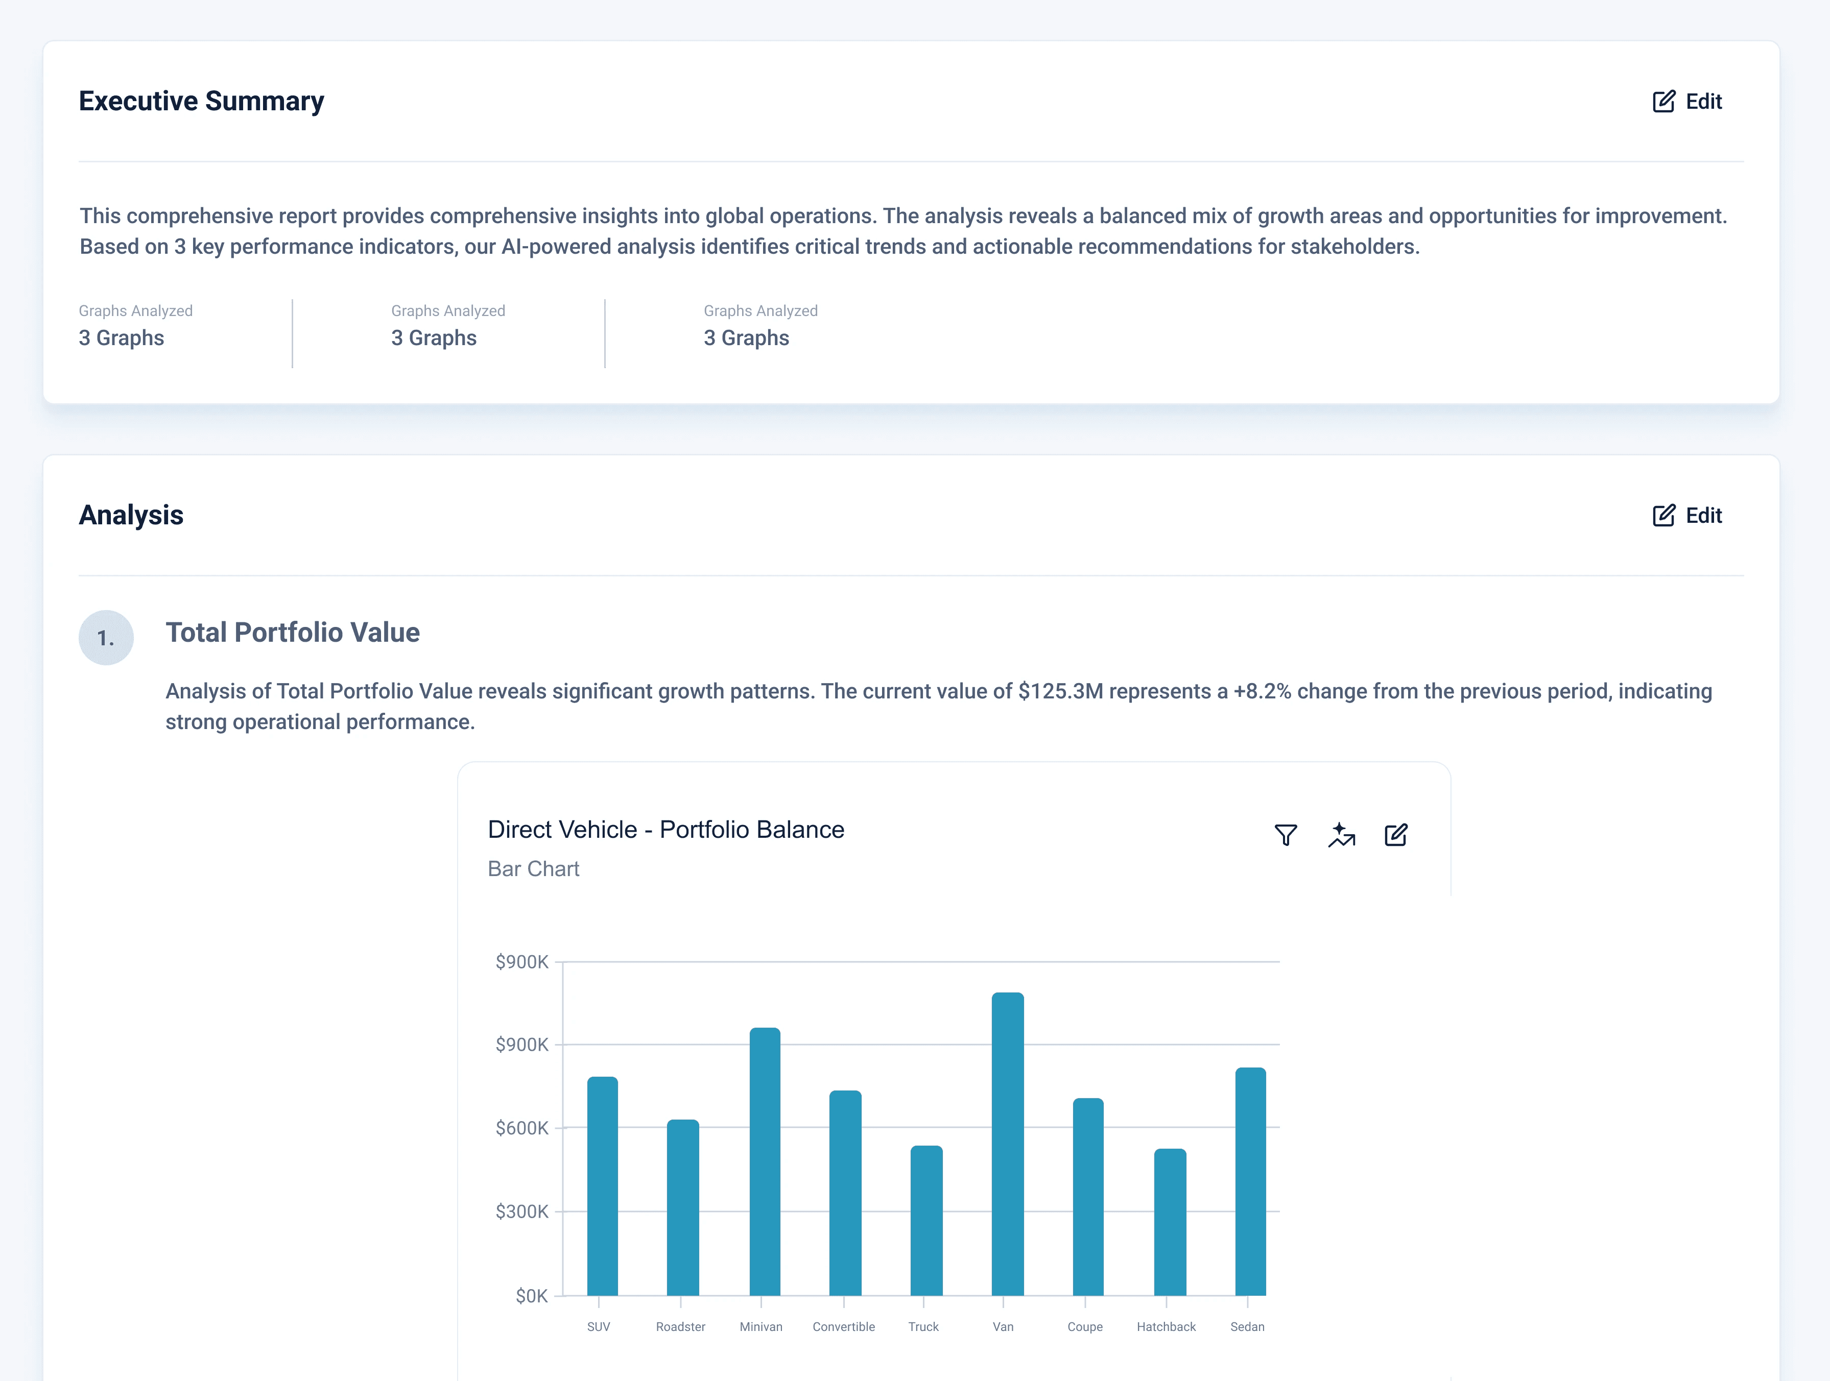
Task: Select the Convertible bar
Action: [x=845, y=1193]
